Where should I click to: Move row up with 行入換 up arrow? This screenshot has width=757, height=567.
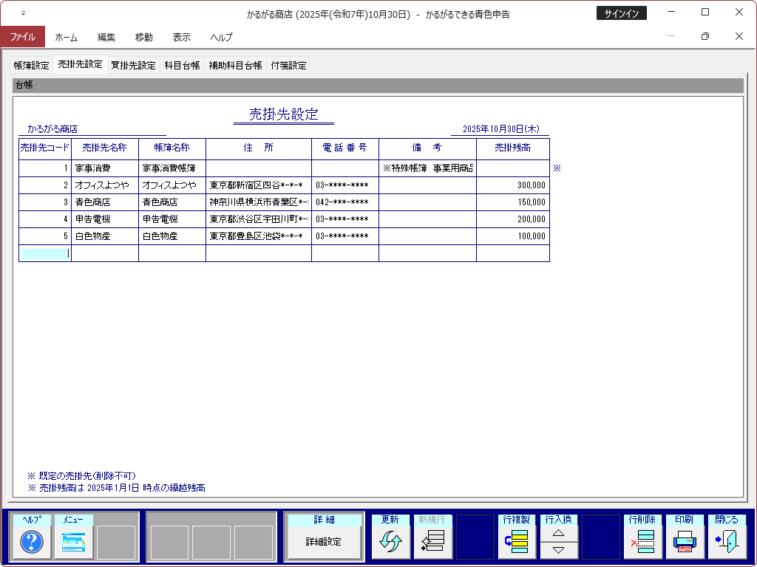(559, 534)
